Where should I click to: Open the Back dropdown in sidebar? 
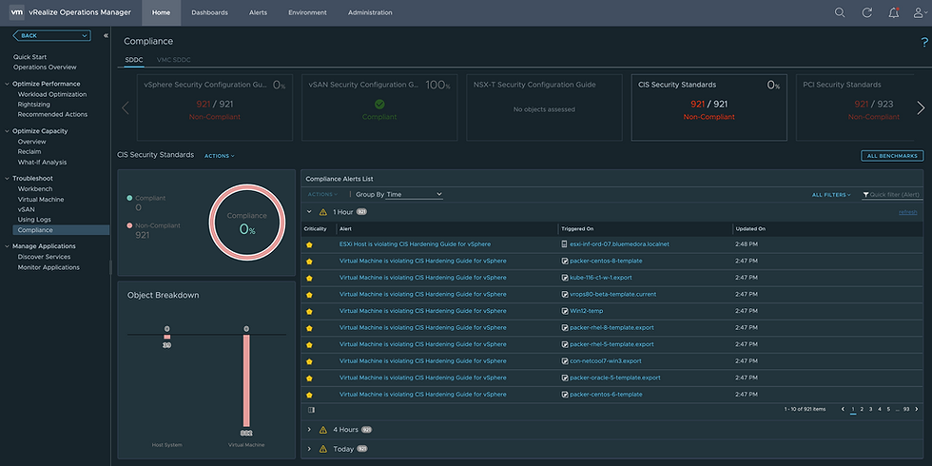[x=51, y=36]
